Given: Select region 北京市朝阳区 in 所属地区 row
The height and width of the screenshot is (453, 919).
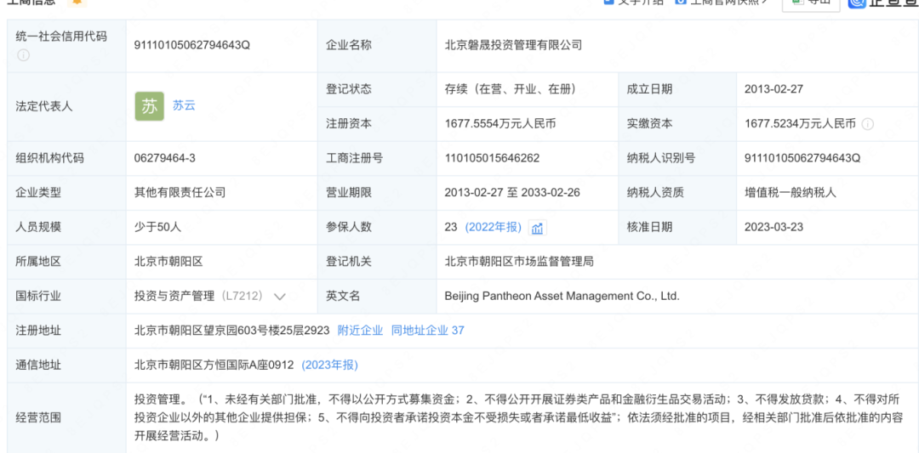Looking at the screenshot, I should tap(168, 262).
